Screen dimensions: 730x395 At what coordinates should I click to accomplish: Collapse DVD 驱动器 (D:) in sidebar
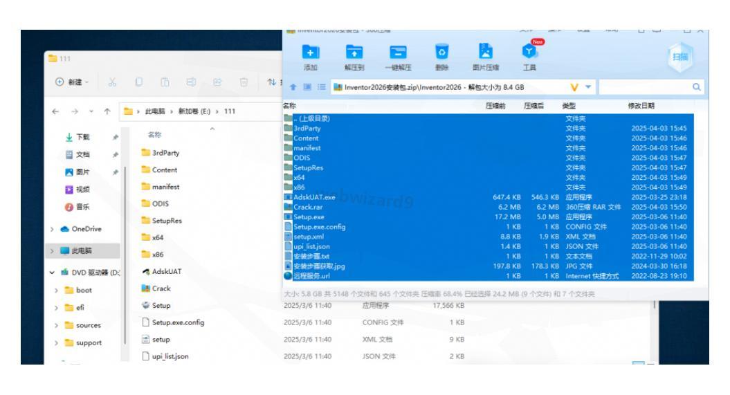[52, 273]
